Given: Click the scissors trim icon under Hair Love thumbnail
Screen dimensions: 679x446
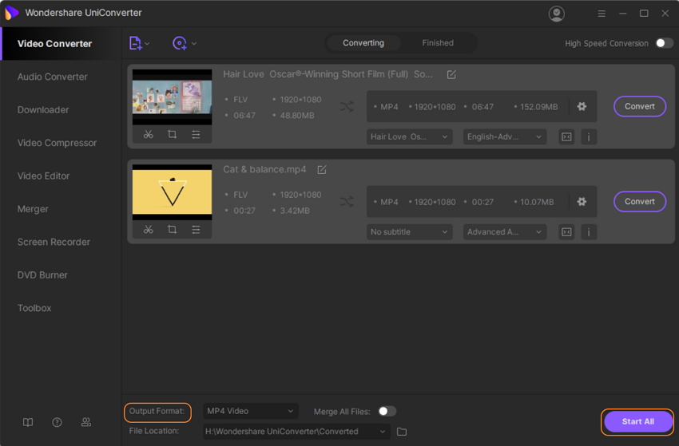Looking at the screenshot, I should (x=149, y=135).
